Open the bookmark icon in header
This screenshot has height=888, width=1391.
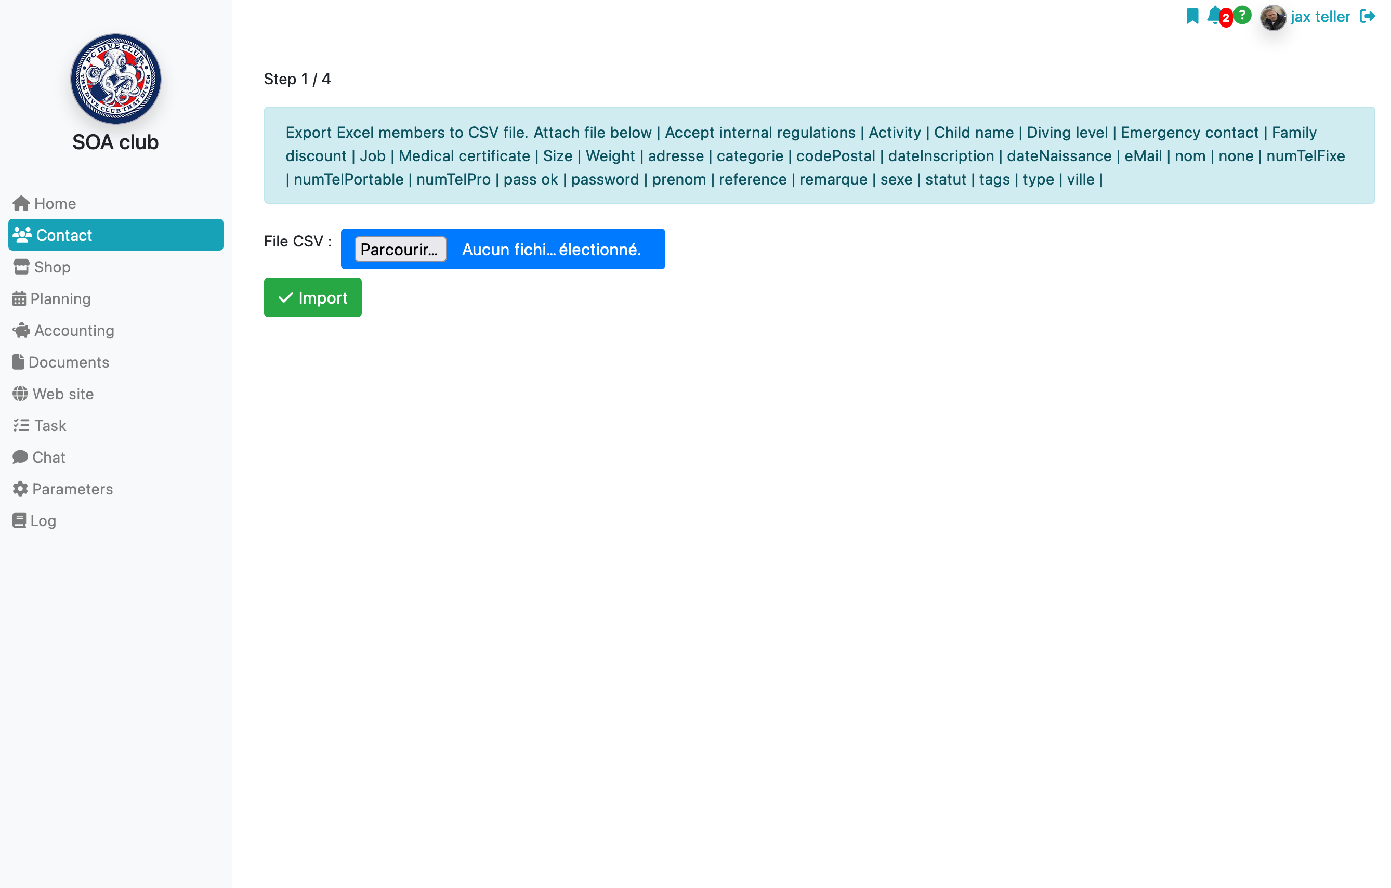coord(1192,16)
